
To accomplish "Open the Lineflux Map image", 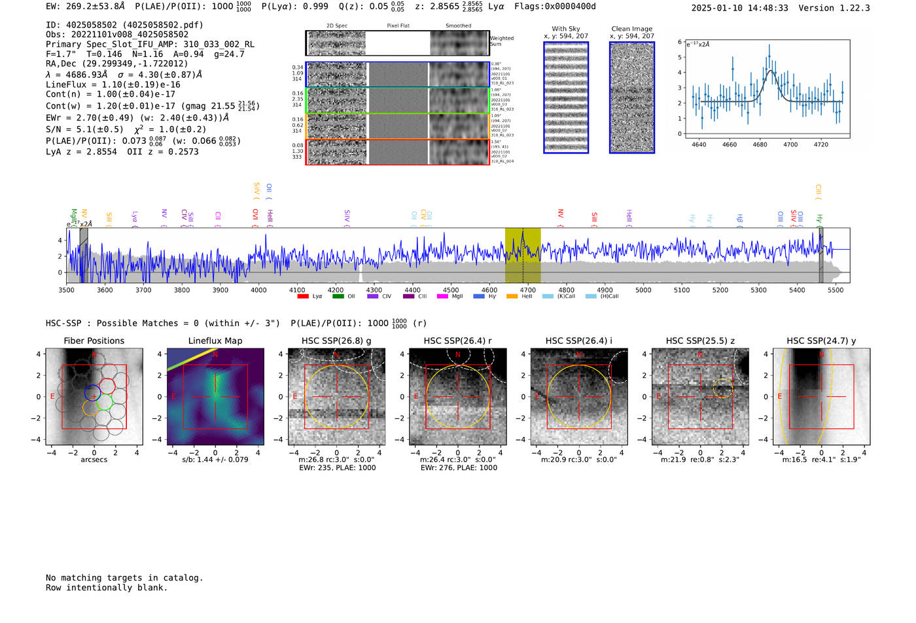I will pyautogui.click(x=215, y=397).
